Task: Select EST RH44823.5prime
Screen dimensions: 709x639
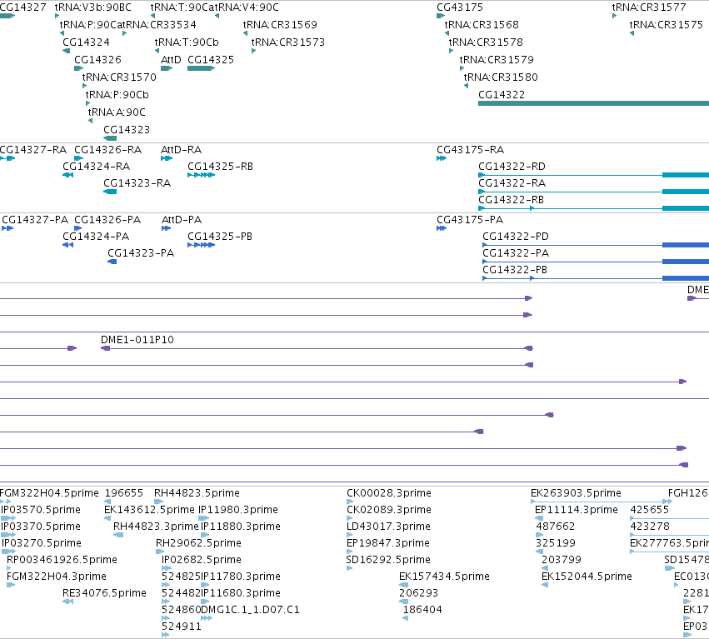Action: [x=158, y=502]
